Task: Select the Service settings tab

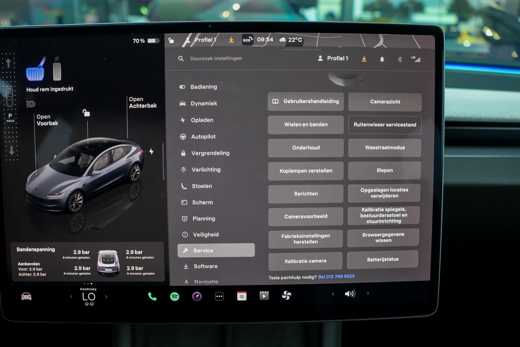Action: [x=216, y=250]
